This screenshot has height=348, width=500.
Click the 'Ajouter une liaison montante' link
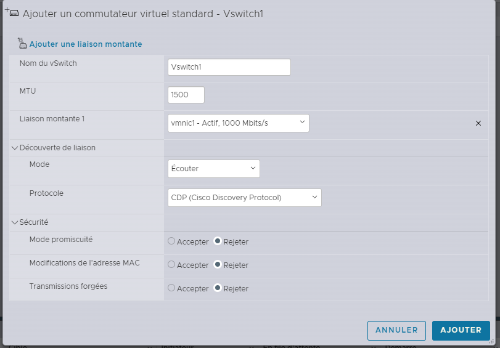86,44
